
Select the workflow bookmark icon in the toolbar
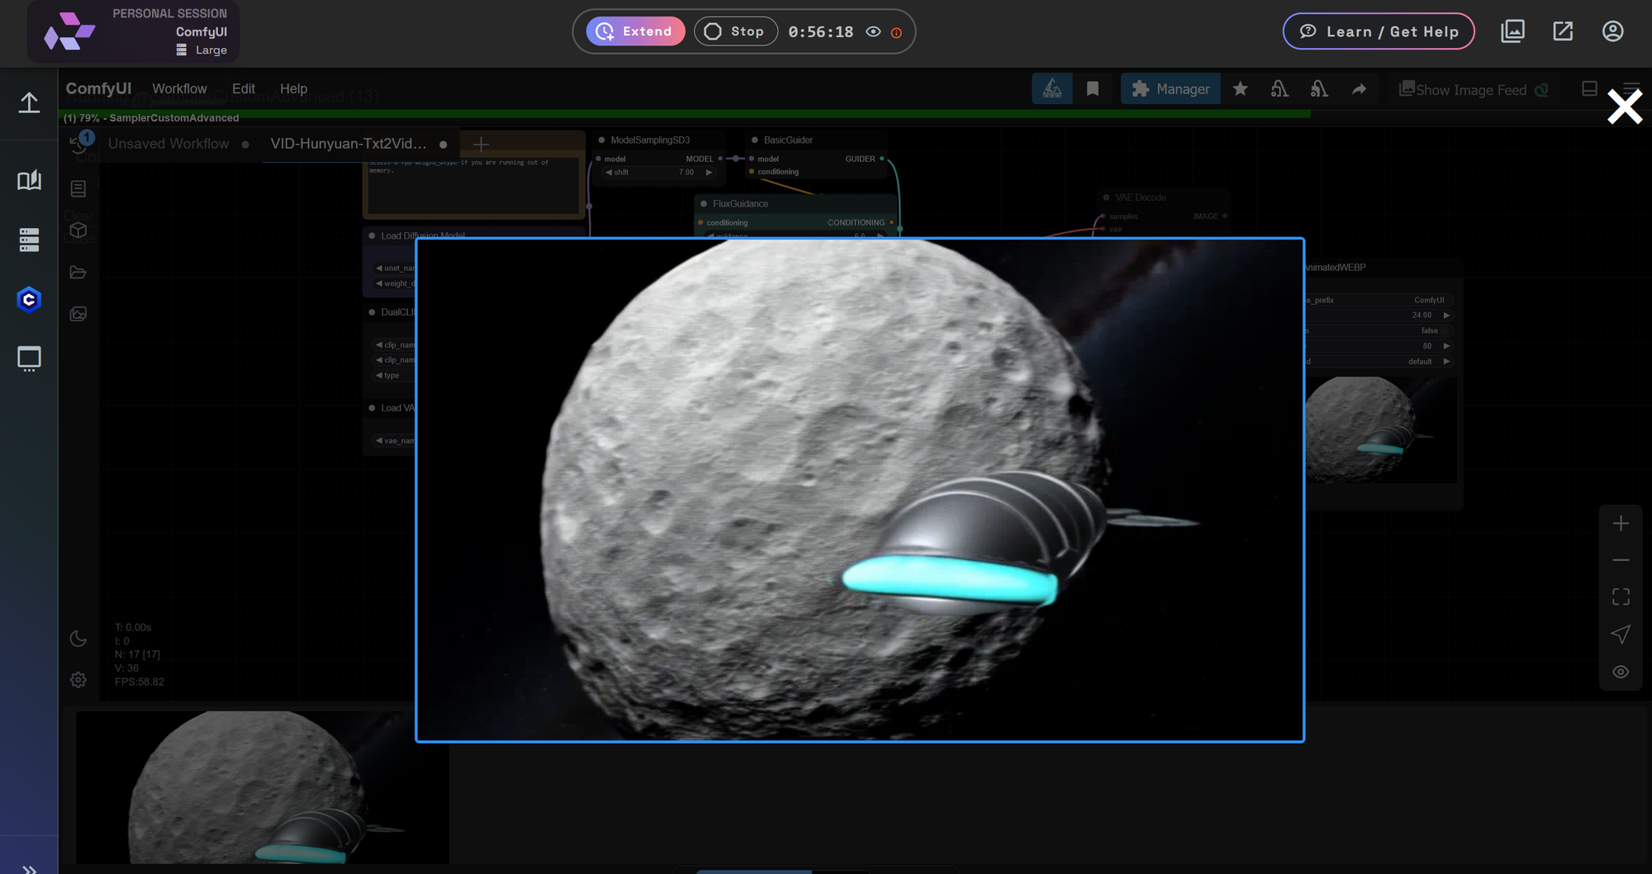tap(1092, 88)
